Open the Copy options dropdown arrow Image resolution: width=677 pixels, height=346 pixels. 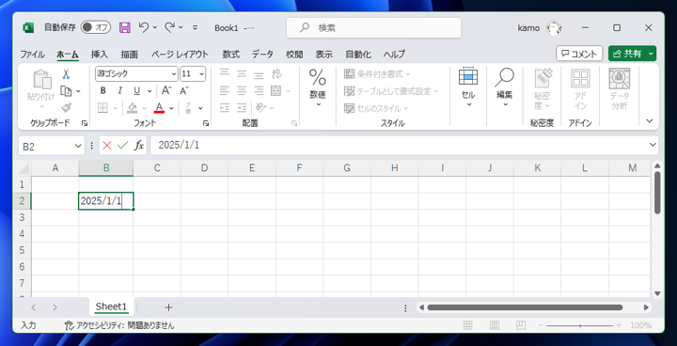(78, 91)
